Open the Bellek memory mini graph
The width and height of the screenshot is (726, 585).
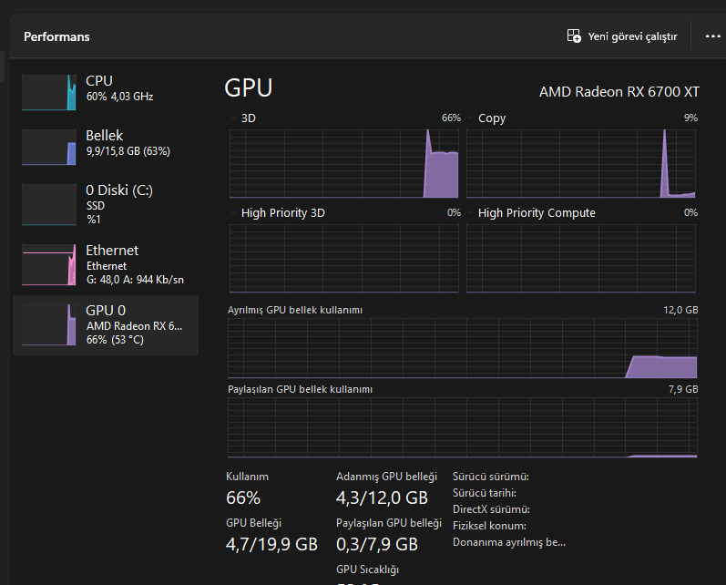[49, 147]
